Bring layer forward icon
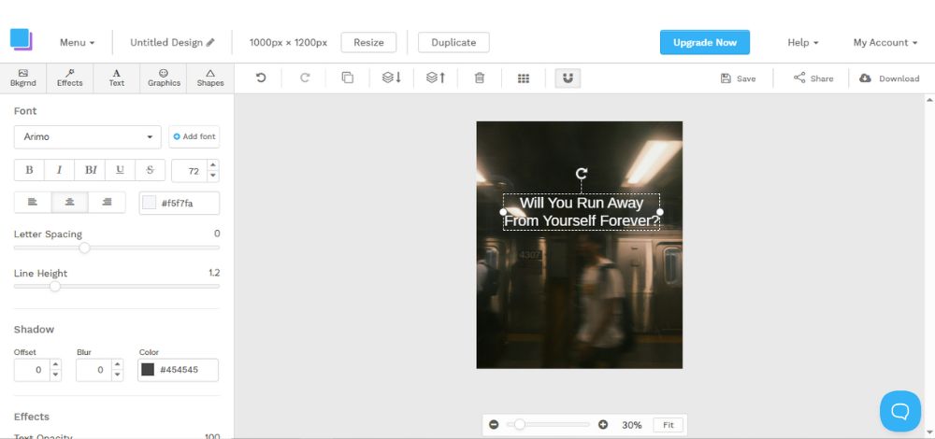The height and width of the screenshot is (439, 935). (x=436, y=78)
